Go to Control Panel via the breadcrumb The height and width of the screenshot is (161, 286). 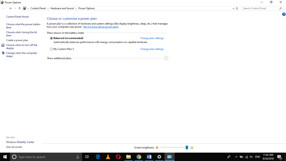[38, 8]
